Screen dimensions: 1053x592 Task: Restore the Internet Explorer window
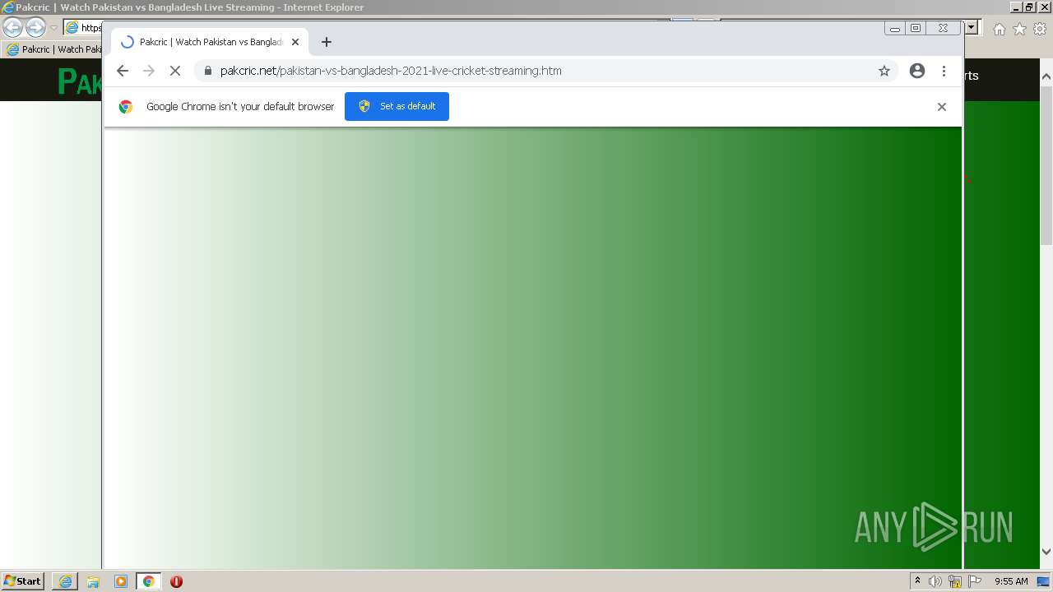point(1029,7)
